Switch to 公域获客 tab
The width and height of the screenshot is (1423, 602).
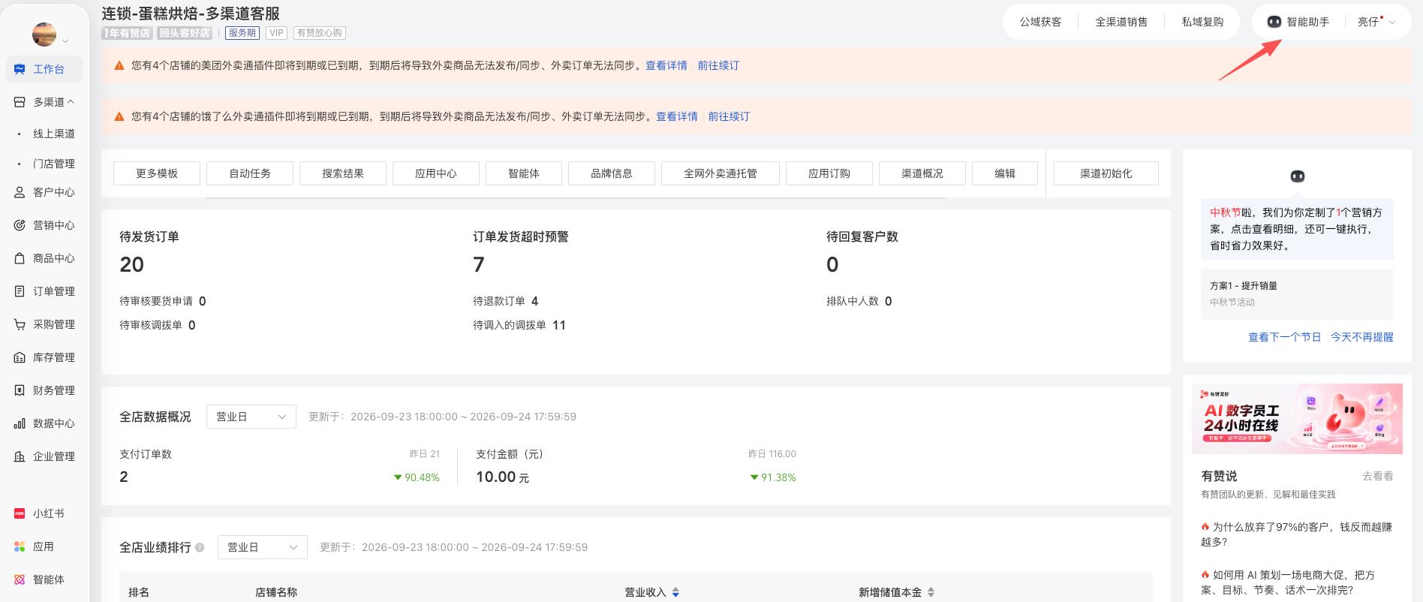[x=1040, y=22]
